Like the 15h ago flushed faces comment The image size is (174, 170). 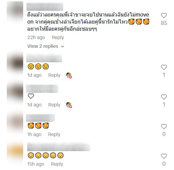pyautogui.click(x=164, y=156)
